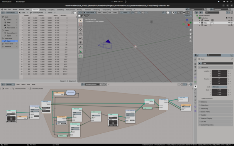234x146 pixels.
Task: Expand the Visibility panel
Action: pos(215,115)
